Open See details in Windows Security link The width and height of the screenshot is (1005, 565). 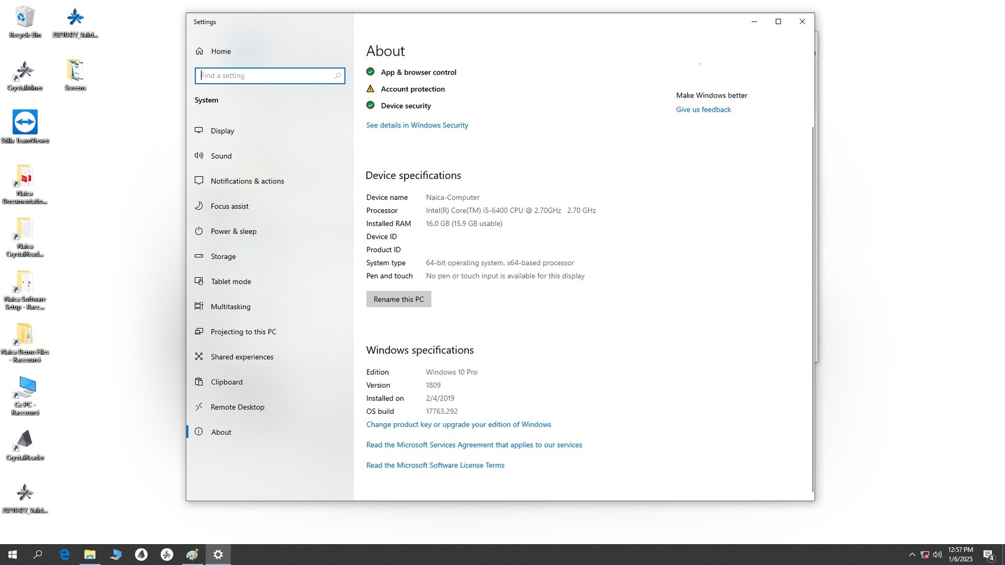417,125
